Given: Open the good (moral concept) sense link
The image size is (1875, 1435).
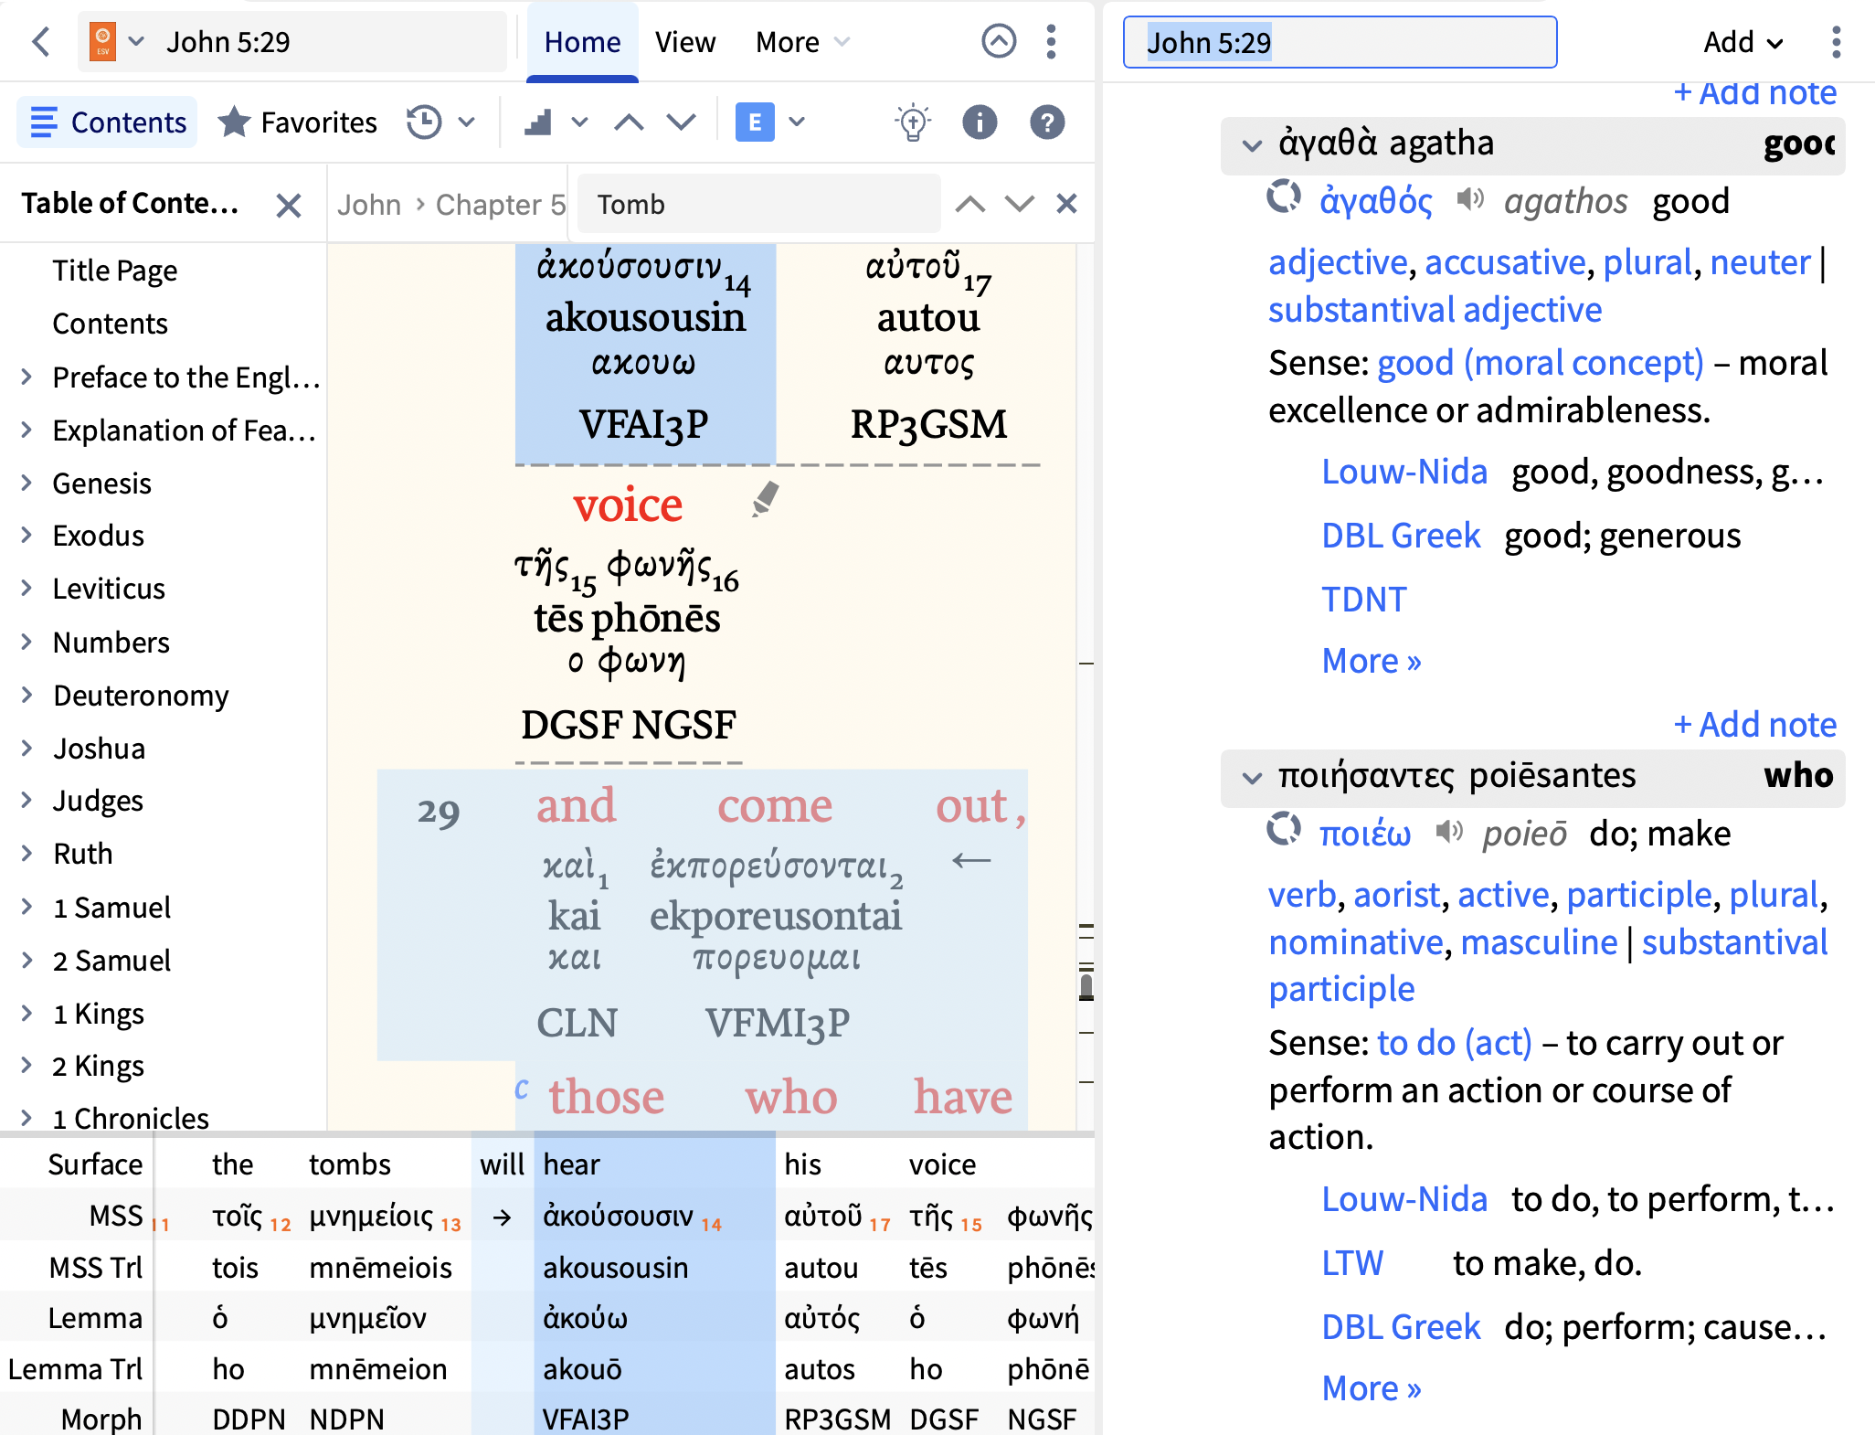Looking at the screenshot, I should (1541, 363).
